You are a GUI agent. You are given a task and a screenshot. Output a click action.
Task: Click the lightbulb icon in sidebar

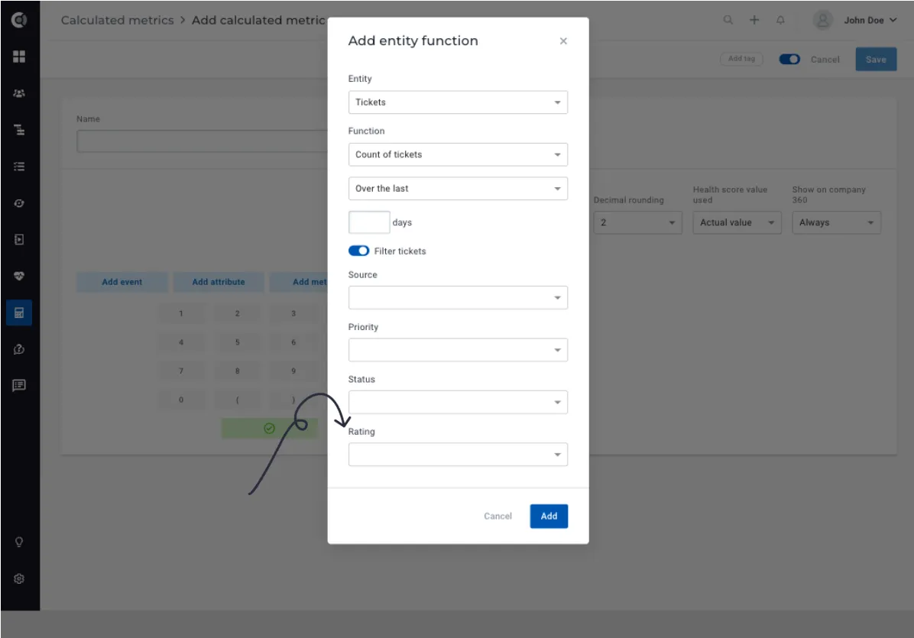pyautogui.click(x=19, y=542)
